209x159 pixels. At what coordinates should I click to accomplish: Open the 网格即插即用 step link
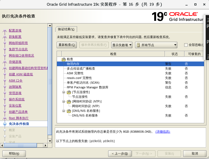pos(18,43)
